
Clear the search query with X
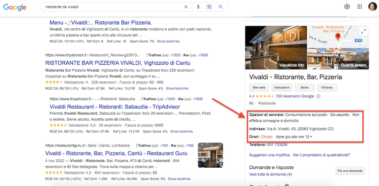click(x=186, y=7)
